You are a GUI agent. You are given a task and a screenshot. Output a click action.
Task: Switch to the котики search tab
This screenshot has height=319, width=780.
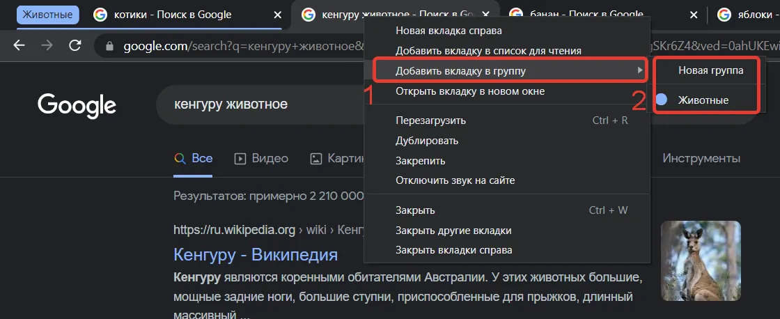tap(172, 15)
